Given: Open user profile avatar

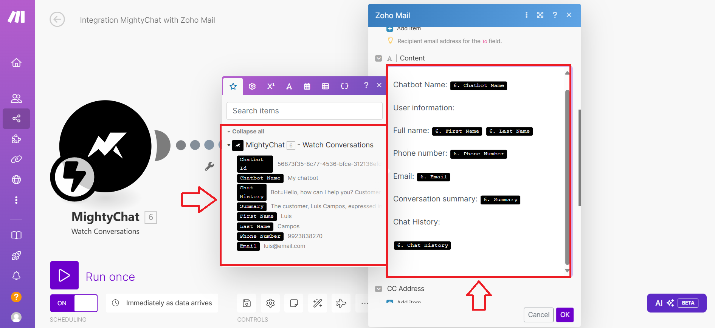Looking at the screenshot, I should click(x=16, y=317).
